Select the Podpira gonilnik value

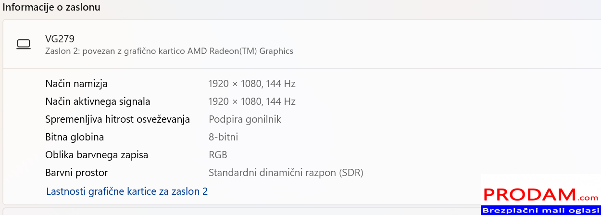point(245,119)
